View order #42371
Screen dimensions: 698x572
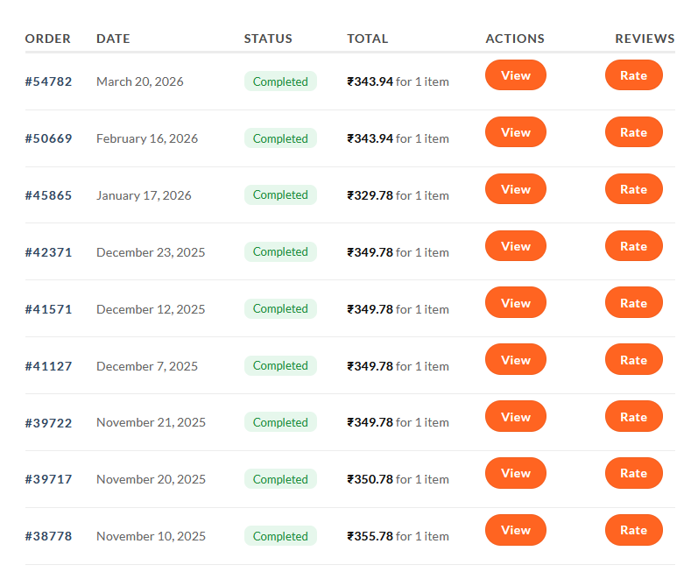click(x=515, y=246)
